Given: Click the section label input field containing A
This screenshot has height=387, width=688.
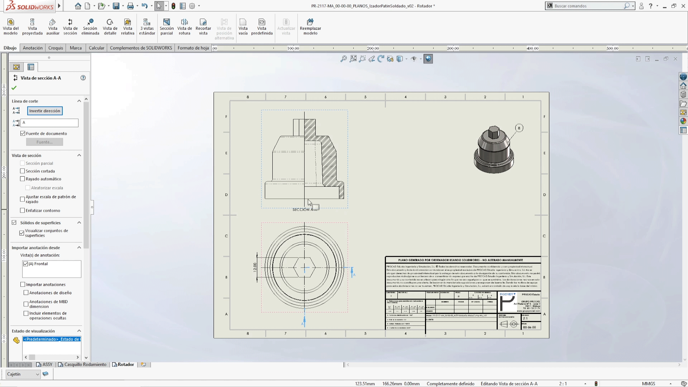Looking at the screenshot, I should 49,123.
